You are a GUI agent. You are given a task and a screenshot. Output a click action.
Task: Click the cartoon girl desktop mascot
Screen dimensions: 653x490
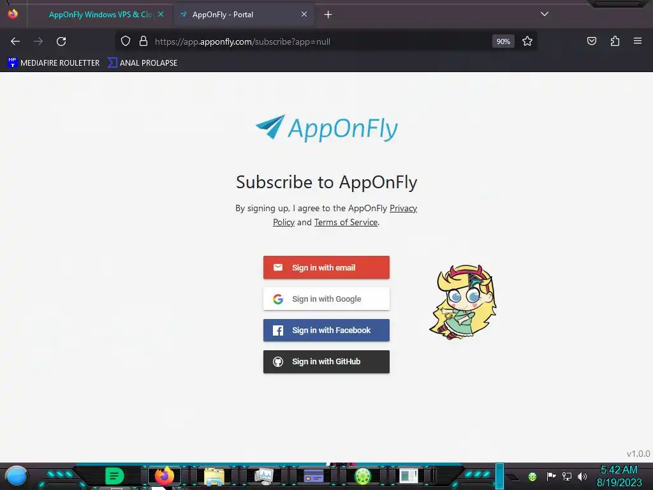(464, 302)
